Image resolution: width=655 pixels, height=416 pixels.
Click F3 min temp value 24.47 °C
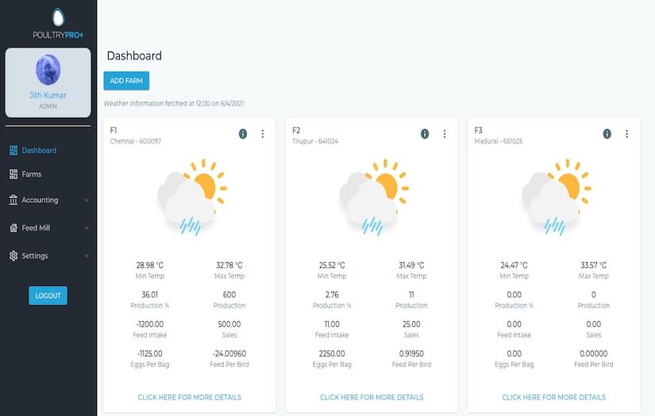(x=514, y=265)
